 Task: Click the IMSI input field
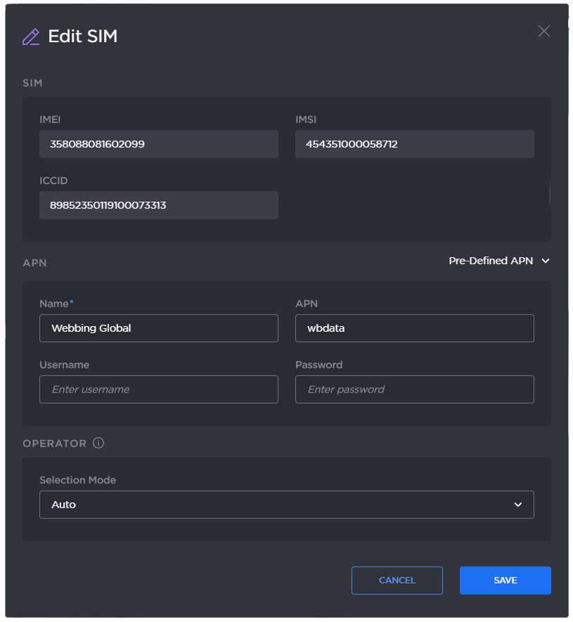pyautogui.click(x=414, y=143)
